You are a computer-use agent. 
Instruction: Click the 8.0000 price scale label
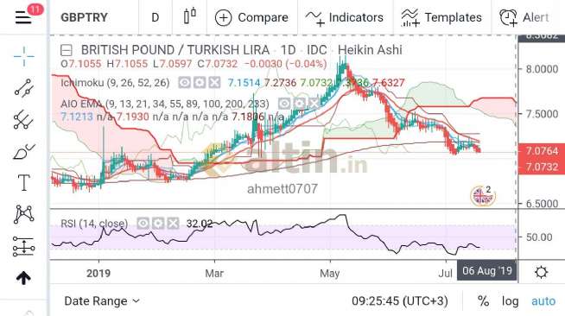coord(542,69)
